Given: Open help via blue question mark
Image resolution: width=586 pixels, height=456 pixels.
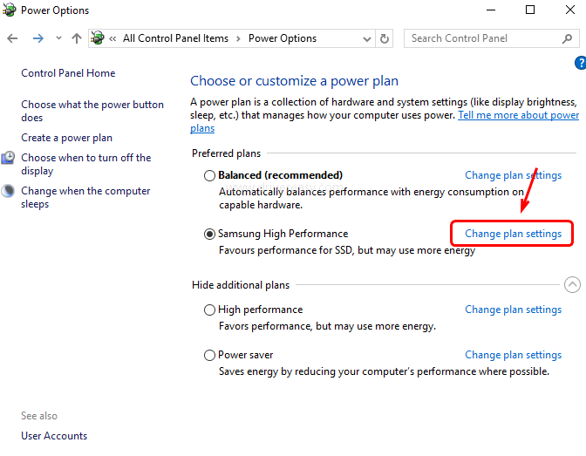Looking at the screenshot, I should point(581,63).
